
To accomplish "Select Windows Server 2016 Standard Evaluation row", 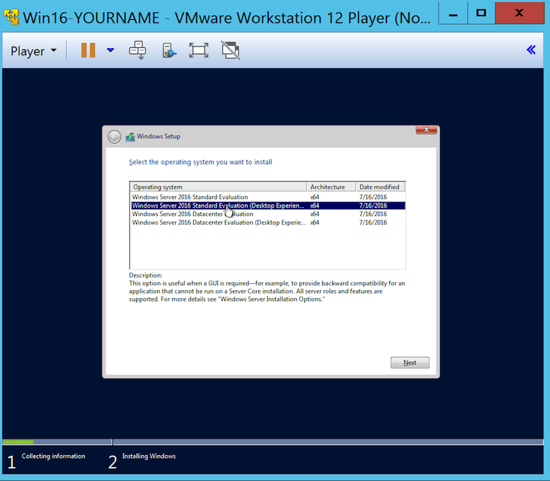I will 190,197.
